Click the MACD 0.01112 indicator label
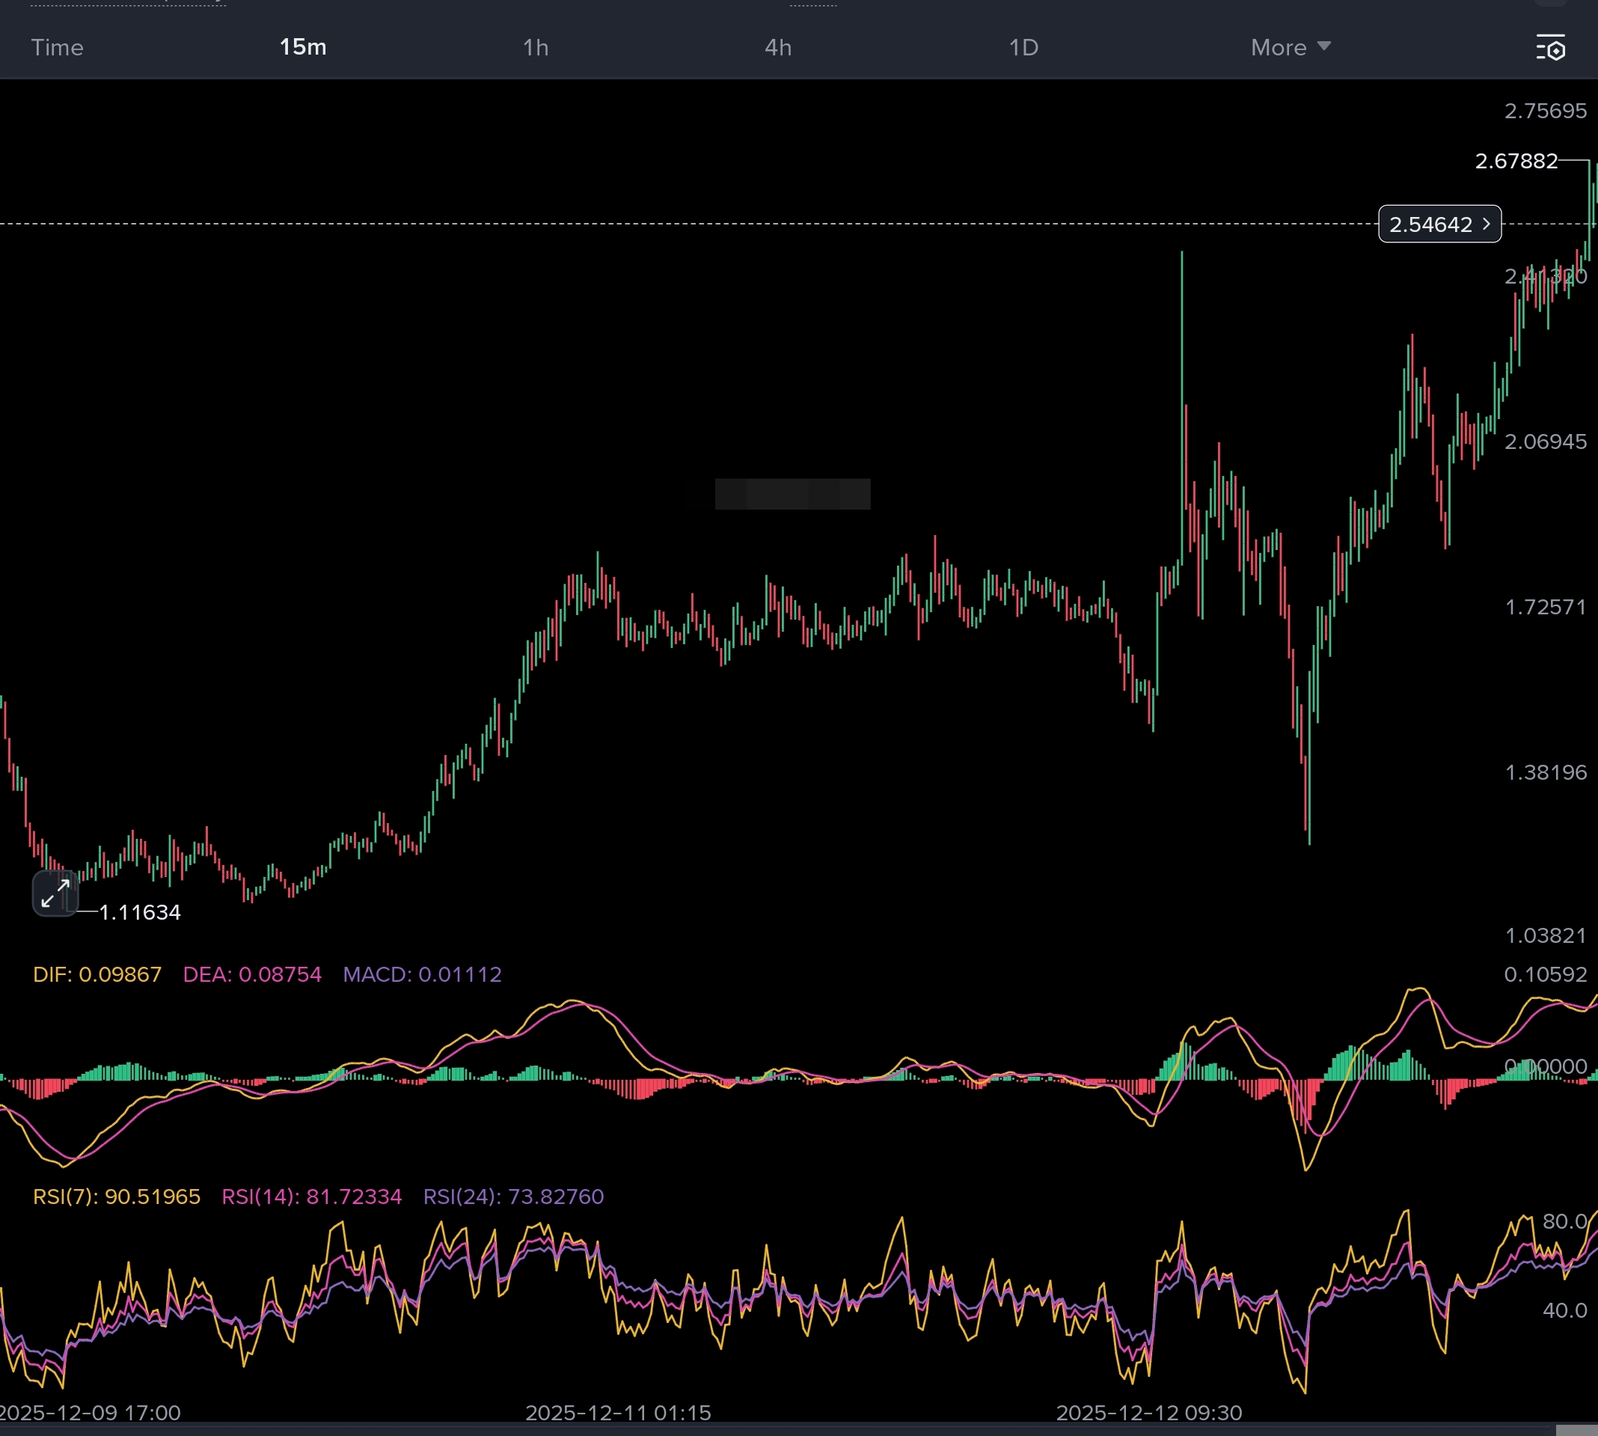Viewport: 1598px width, 1436px height. [x=422, y=974]
